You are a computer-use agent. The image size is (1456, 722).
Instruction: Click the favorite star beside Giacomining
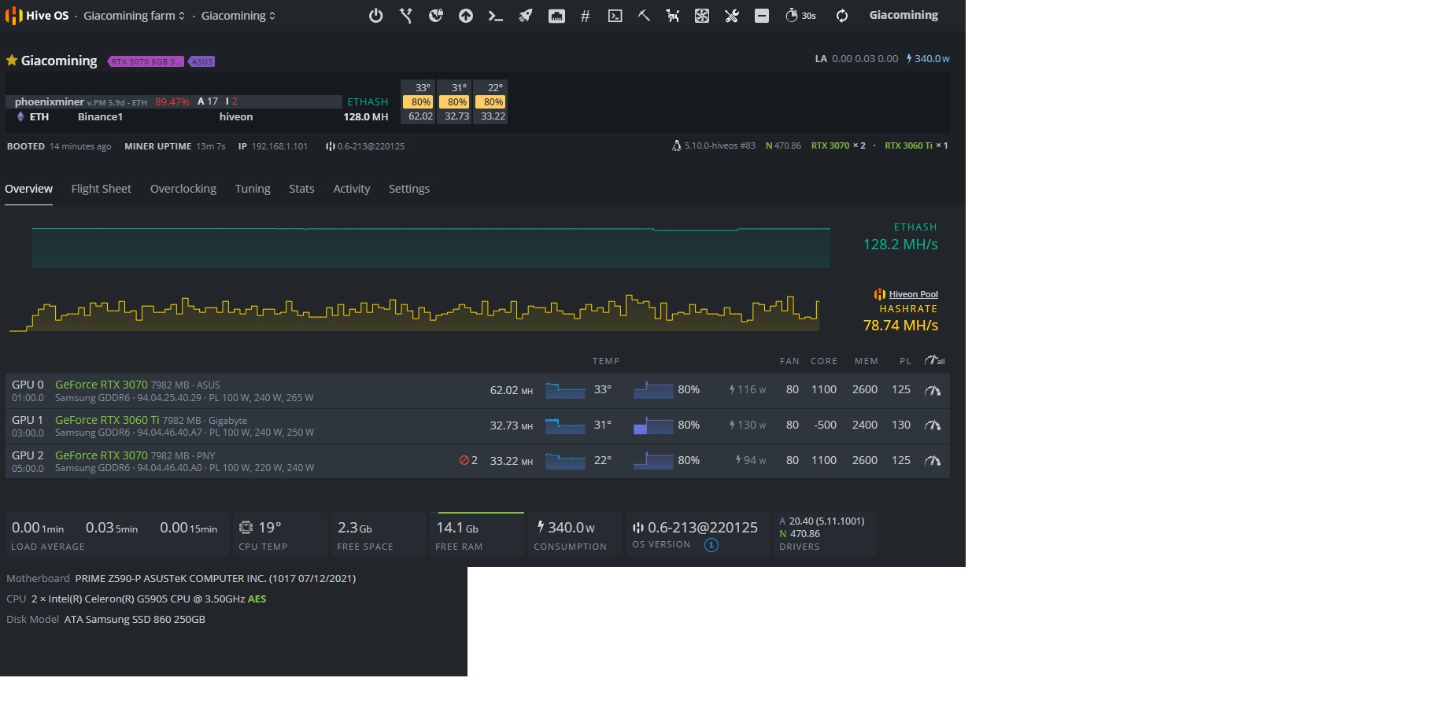point(12,60)
